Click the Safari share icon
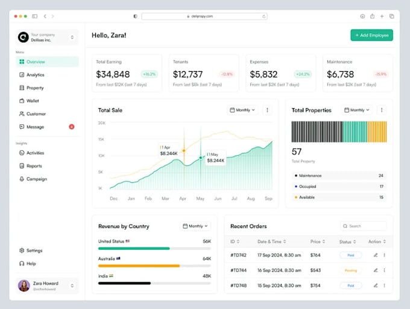The width and height of the screenshot is (410, 309). 372,16
